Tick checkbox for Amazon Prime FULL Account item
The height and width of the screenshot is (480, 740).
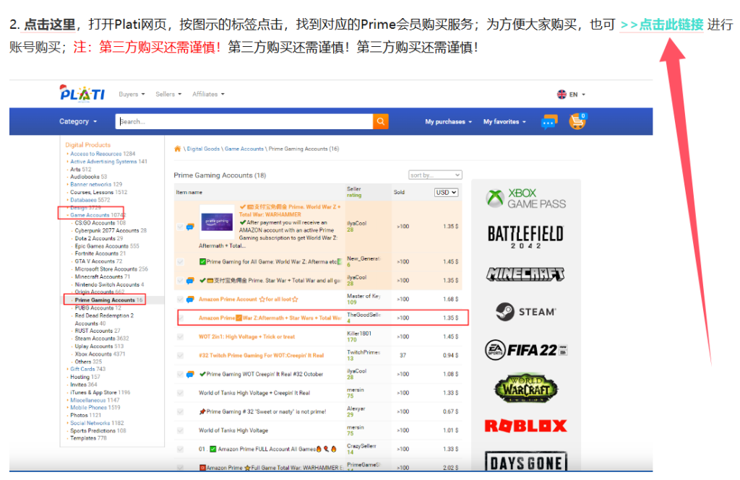point(180,450)
